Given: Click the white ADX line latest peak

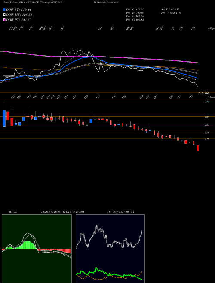Looking at the screenshot, I should tap(142, 230).
